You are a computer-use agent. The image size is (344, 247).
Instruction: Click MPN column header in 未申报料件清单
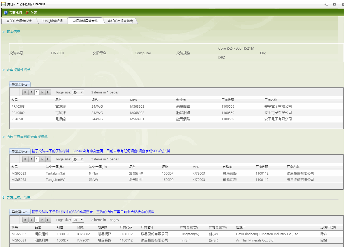pos(134,100)
